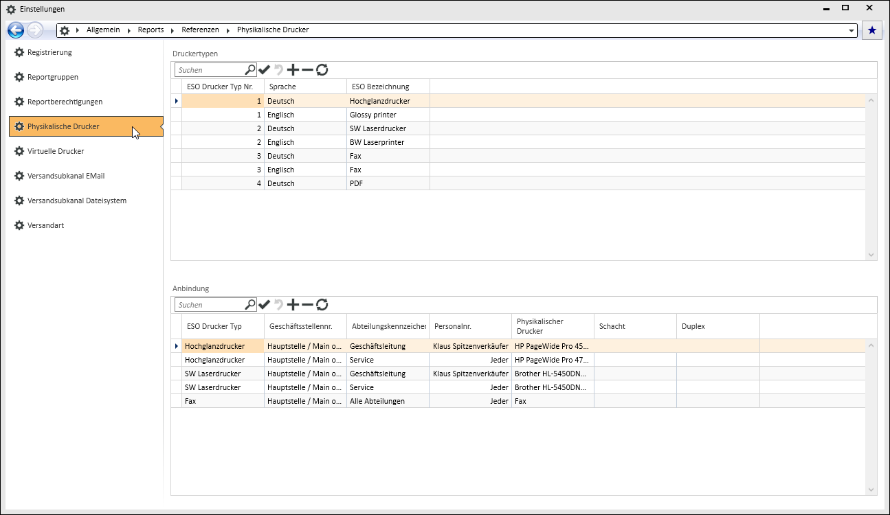Save changes with the Druckertypen checkmark icon
Screen dimensions: 890x515
tap(265, 69)
